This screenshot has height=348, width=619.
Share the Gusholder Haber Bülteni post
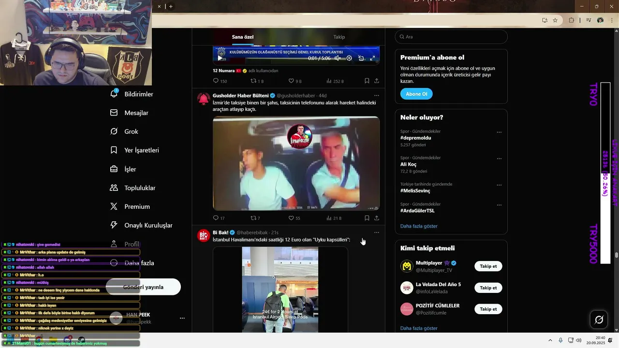pyautogui.click(x=377, y=218)
